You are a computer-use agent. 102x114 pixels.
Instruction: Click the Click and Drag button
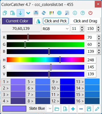[85, 21]
